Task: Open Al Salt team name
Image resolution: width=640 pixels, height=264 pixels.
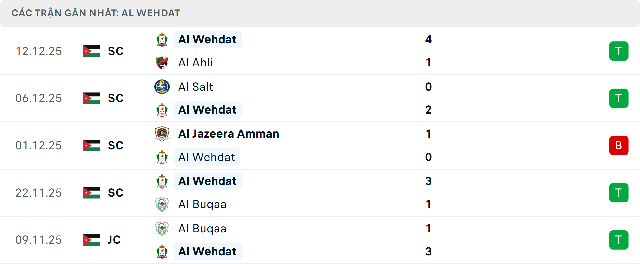Action: coord(196,87)
